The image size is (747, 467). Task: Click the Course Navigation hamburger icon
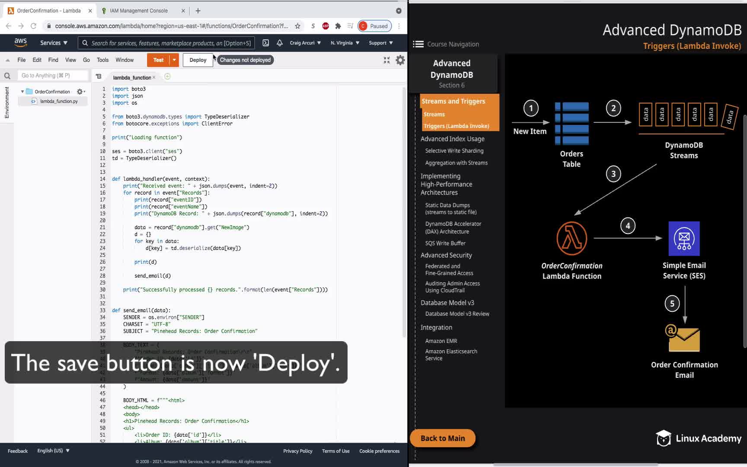(x=418, y=44)
